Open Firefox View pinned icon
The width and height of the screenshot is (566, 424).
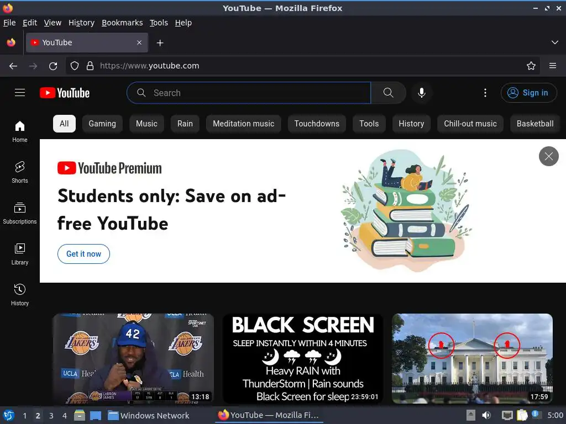point(11,43)
